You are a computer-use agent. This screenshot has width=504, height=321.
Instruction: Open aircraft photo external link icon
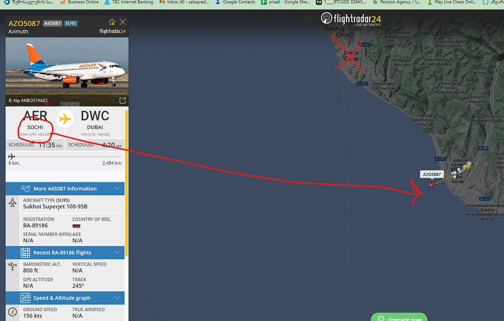pos(123,100)
